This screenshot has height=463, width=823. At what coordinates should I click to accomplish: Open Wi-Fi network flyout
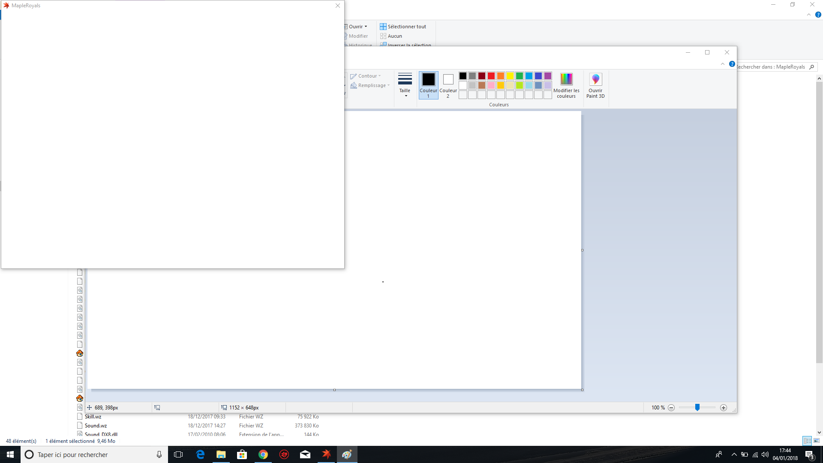tap(755, 454)
